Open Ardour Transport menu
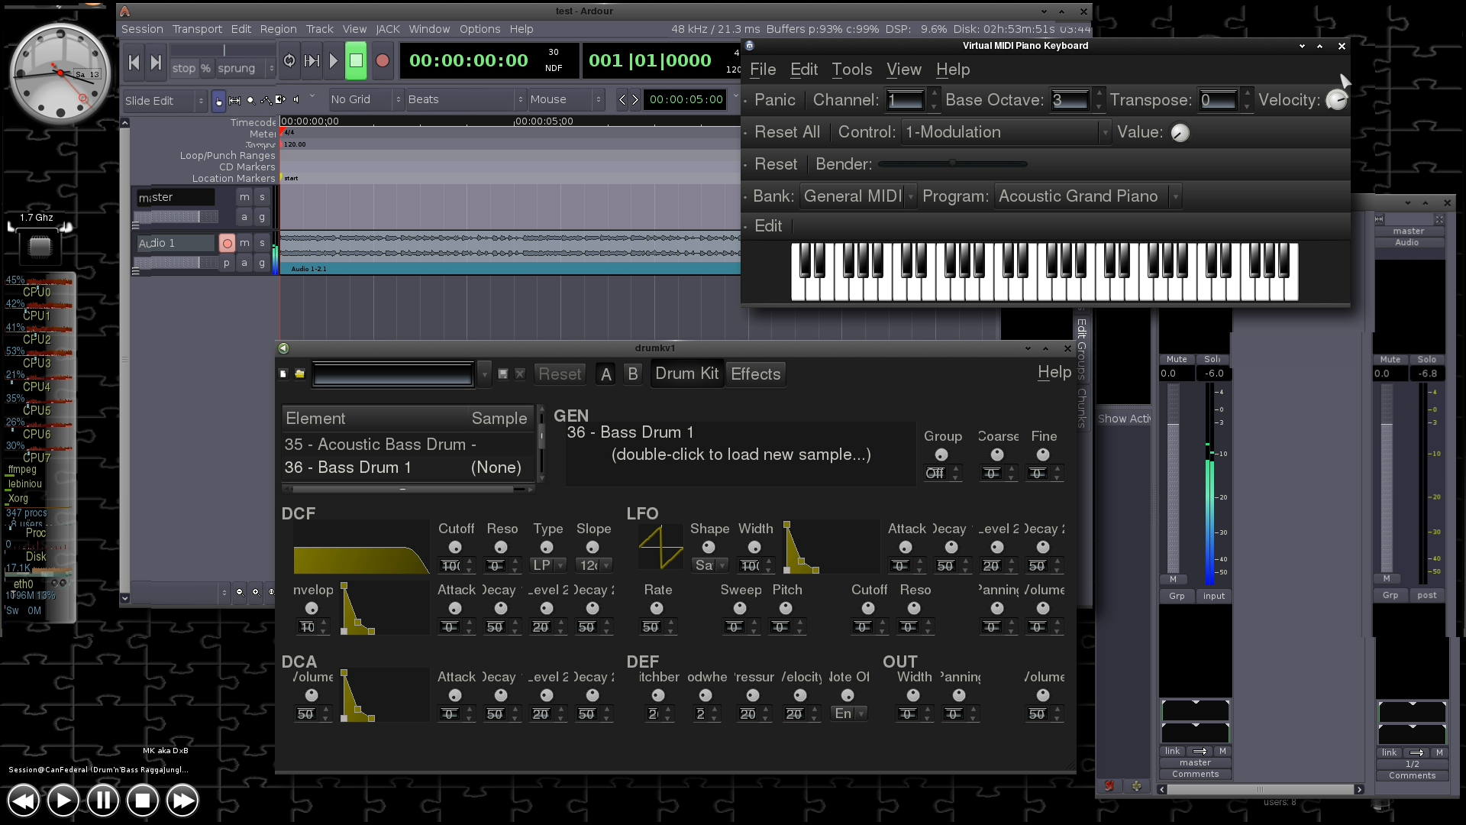 coord(197,29)
